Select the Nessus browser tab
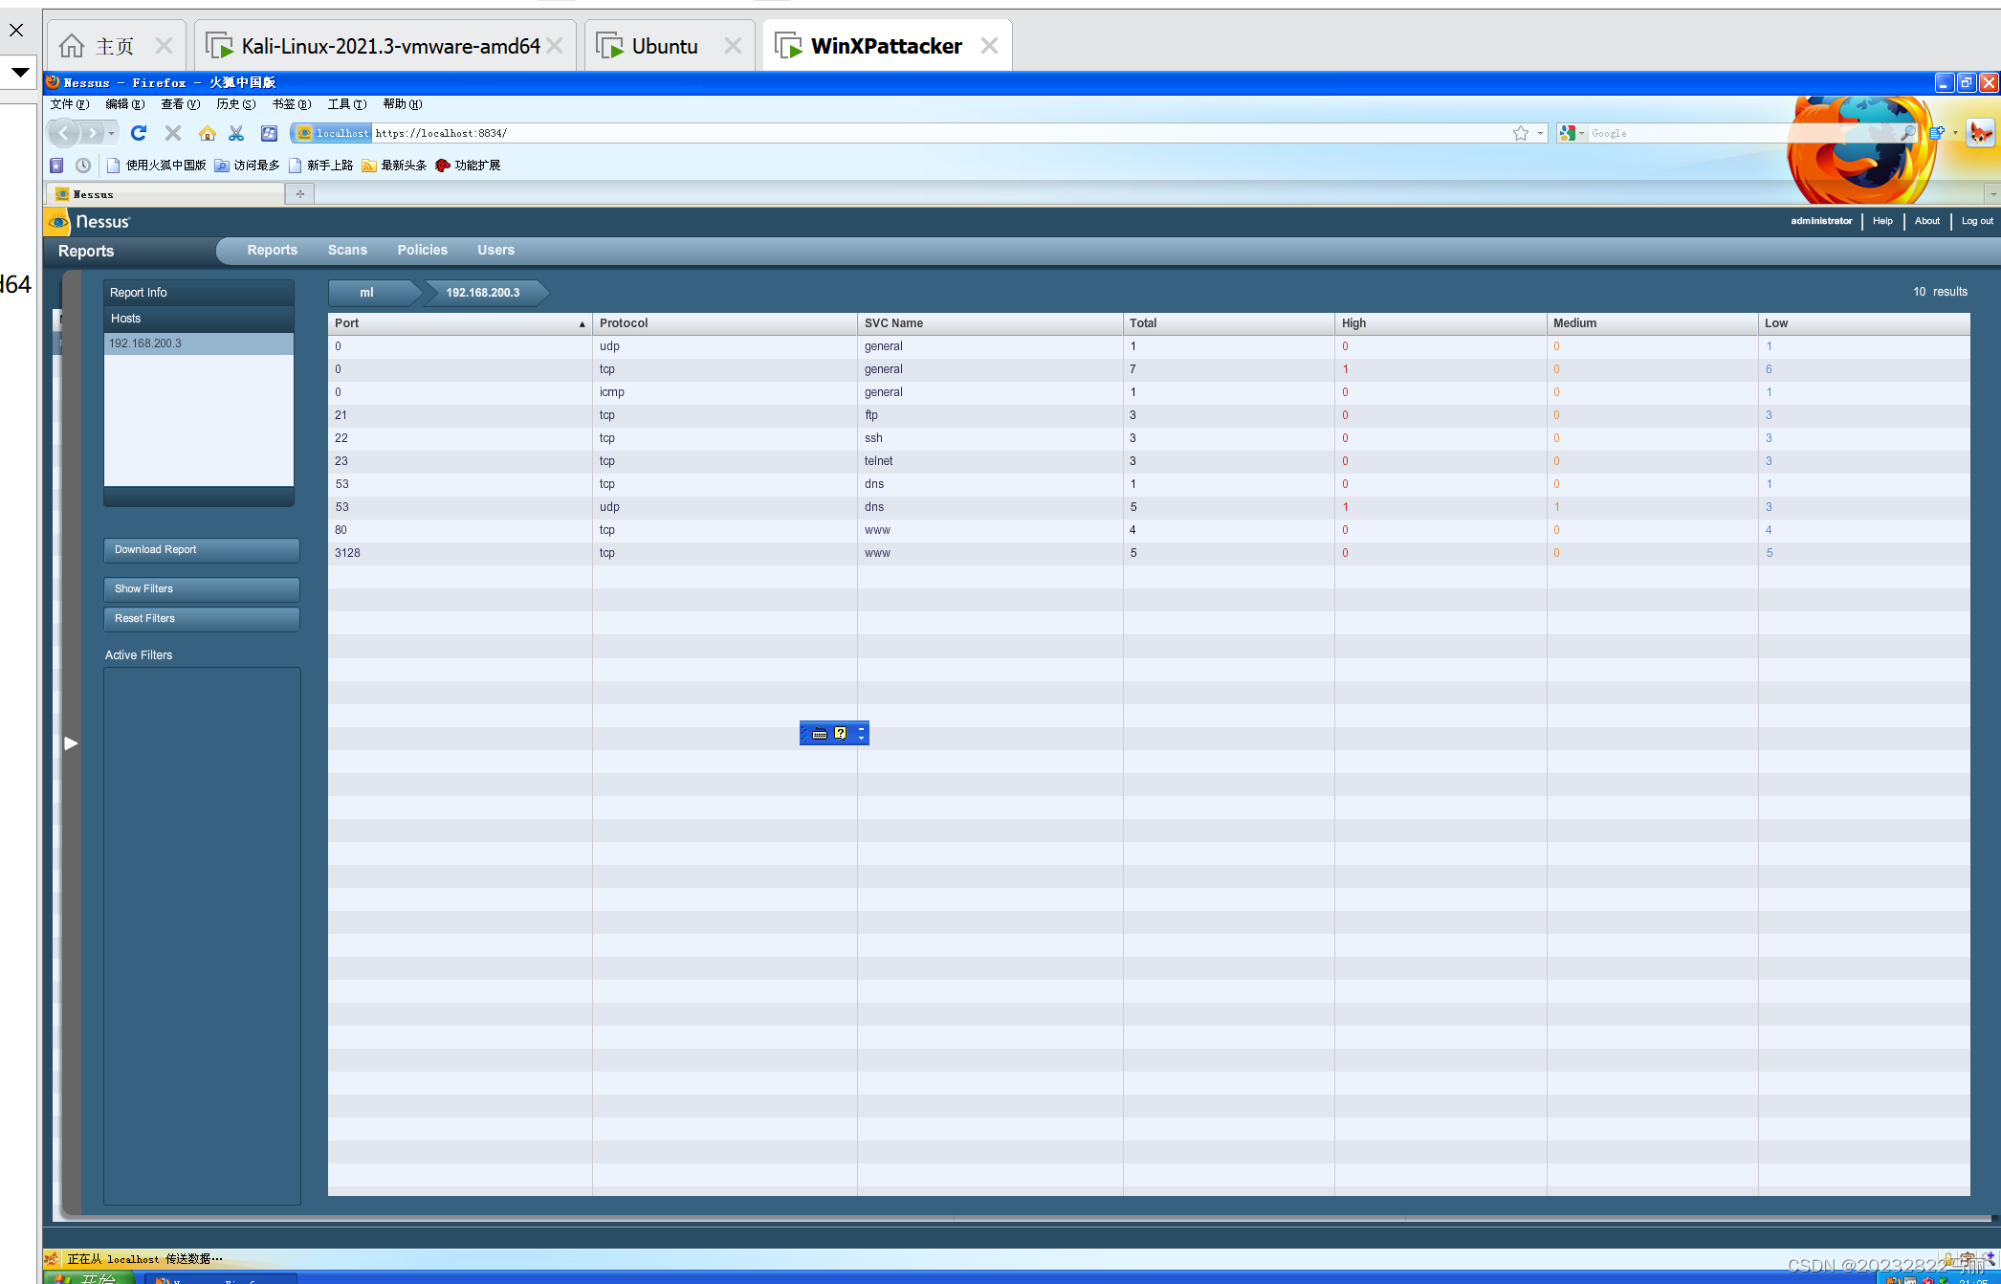The image size is (2001, 1284). [x=165, y=194]
